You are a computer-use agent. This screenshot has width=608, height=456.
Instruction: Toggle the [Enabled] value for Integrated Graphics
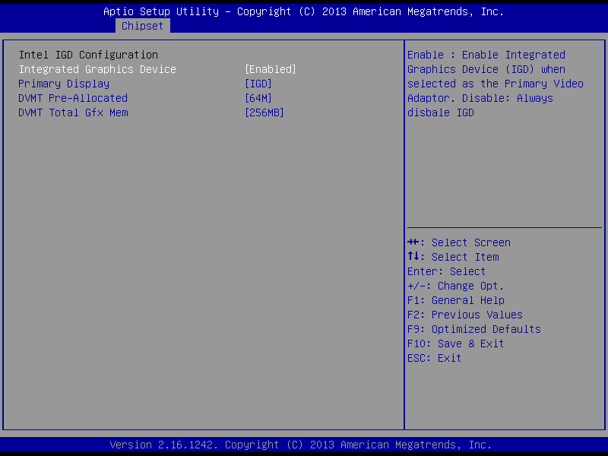point(270,69)
